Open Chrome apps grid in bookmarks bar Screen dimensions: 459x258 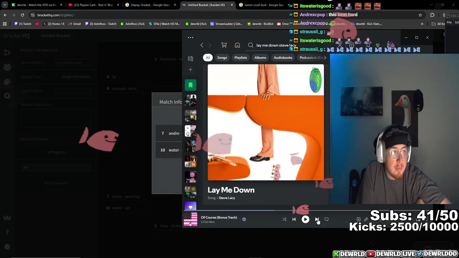[x=5, y=24]
